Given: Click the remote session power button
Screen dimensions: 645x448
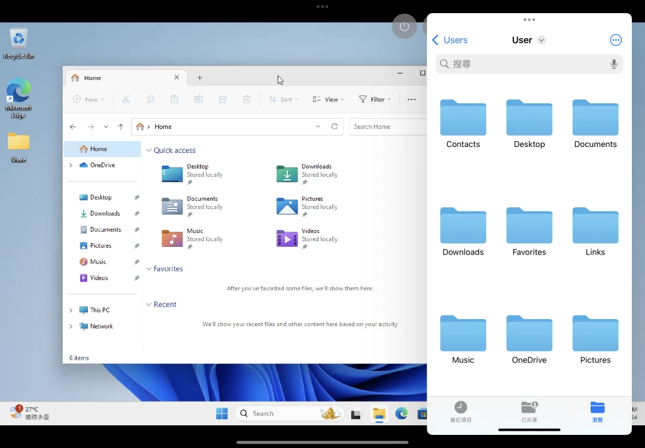Looking at the screenshot, I should coord(404,26).
